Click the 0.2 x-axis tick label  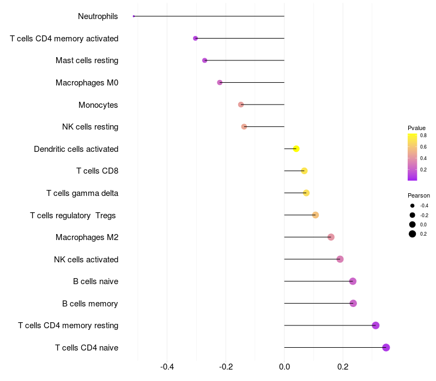click(x=343, y=367)
